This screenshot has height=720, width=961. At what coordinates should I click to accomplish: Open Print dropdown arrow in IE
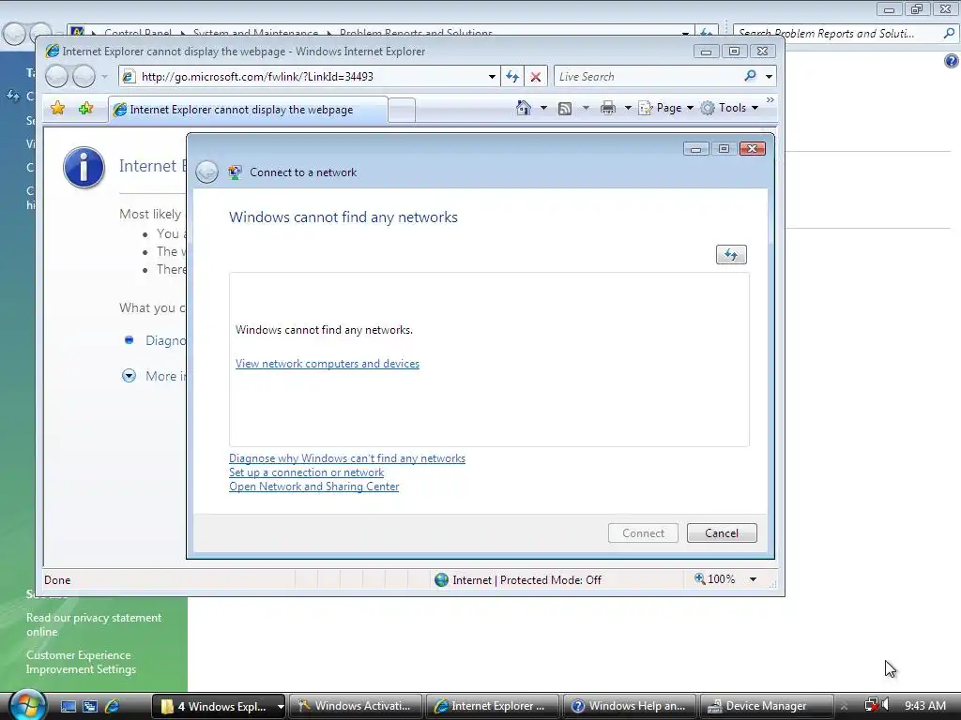(628, 109)
